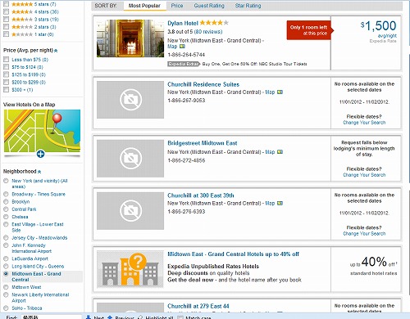The width and height of the screenshot is (410, 319).
Task: Click Change Your Search under Bridgestreet Midtown East
Action: pos(364,175)
